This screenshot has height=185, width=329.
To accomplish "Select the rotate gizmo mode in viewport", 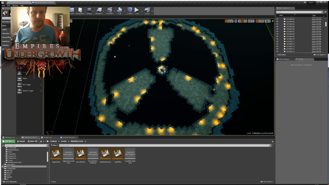I will [x=229, y=21].
